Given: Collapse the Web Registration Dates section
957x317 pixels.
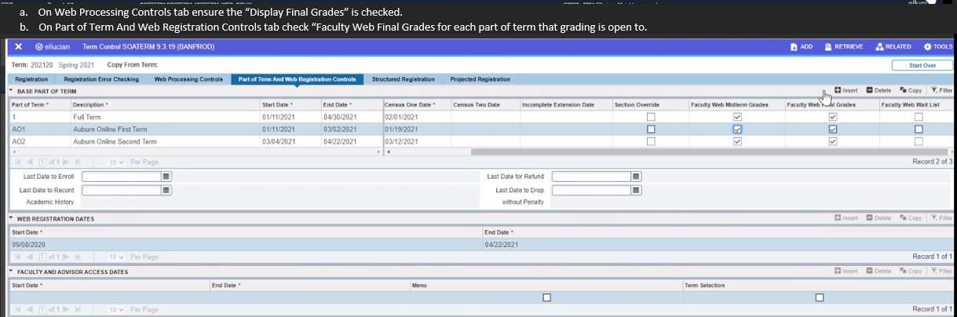Looking at the screenshot, I should coord(12,218).
